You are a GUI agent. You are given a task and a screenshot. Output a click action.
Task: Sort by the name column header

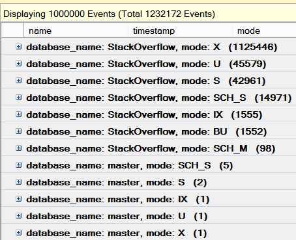76,31
